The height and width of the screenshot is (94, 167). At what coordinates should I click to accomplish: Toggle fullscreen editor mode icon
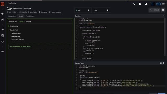coord(163,10)
